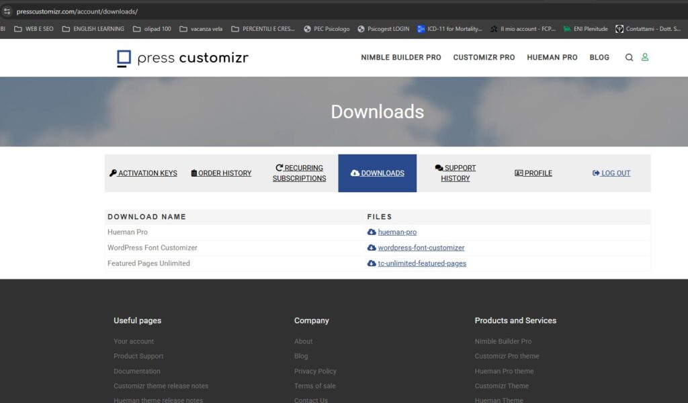The height and width of the screenshot is (403, 688).
Task: Go to CUSTOMIZR PRO menu item
Action: point(484,58)
